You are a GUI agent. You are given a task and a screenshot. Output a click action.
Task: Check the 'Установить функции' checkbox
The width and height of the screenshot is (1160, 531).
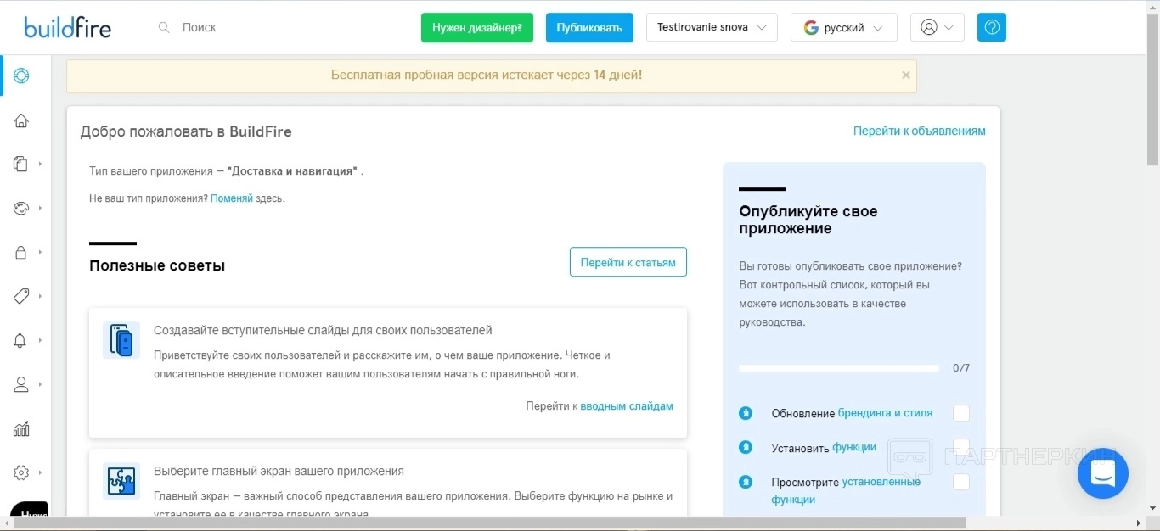coord(961,447)
